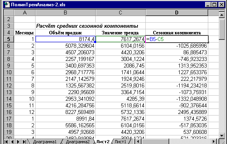227x144 pixels.
Task: Select column A header
Action: [25, 12]
